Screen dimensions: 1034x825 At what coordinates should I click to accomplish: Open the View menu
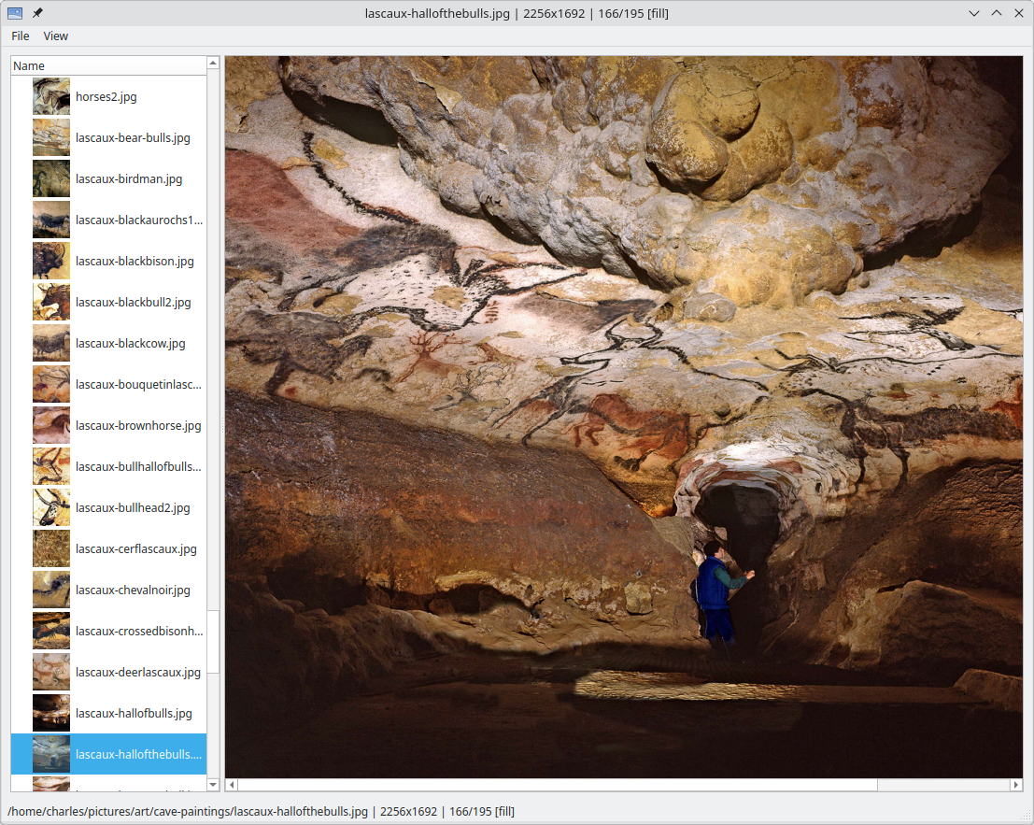(x=56, y=36)
